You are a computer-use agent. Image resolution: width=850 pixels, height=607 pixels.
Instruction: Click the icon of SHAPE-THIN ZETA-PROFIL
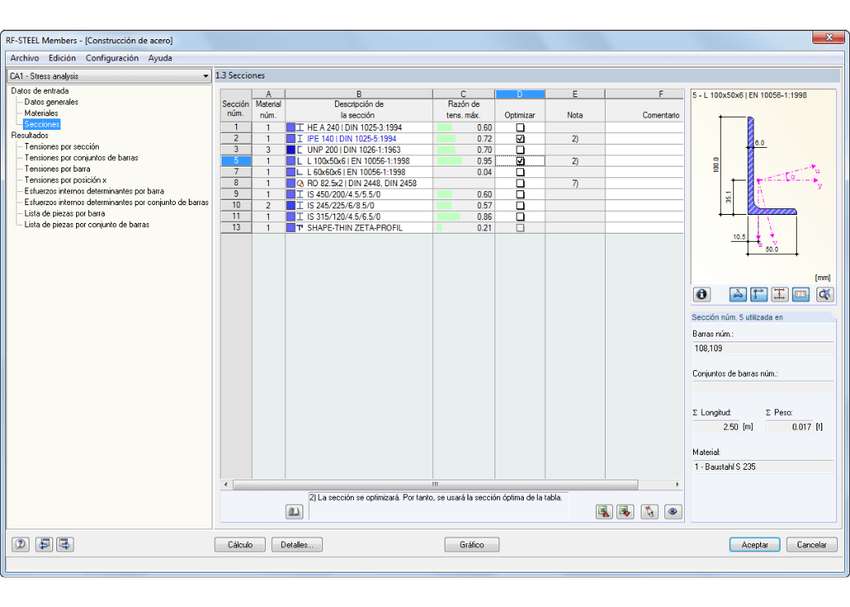tap(300, 228)
